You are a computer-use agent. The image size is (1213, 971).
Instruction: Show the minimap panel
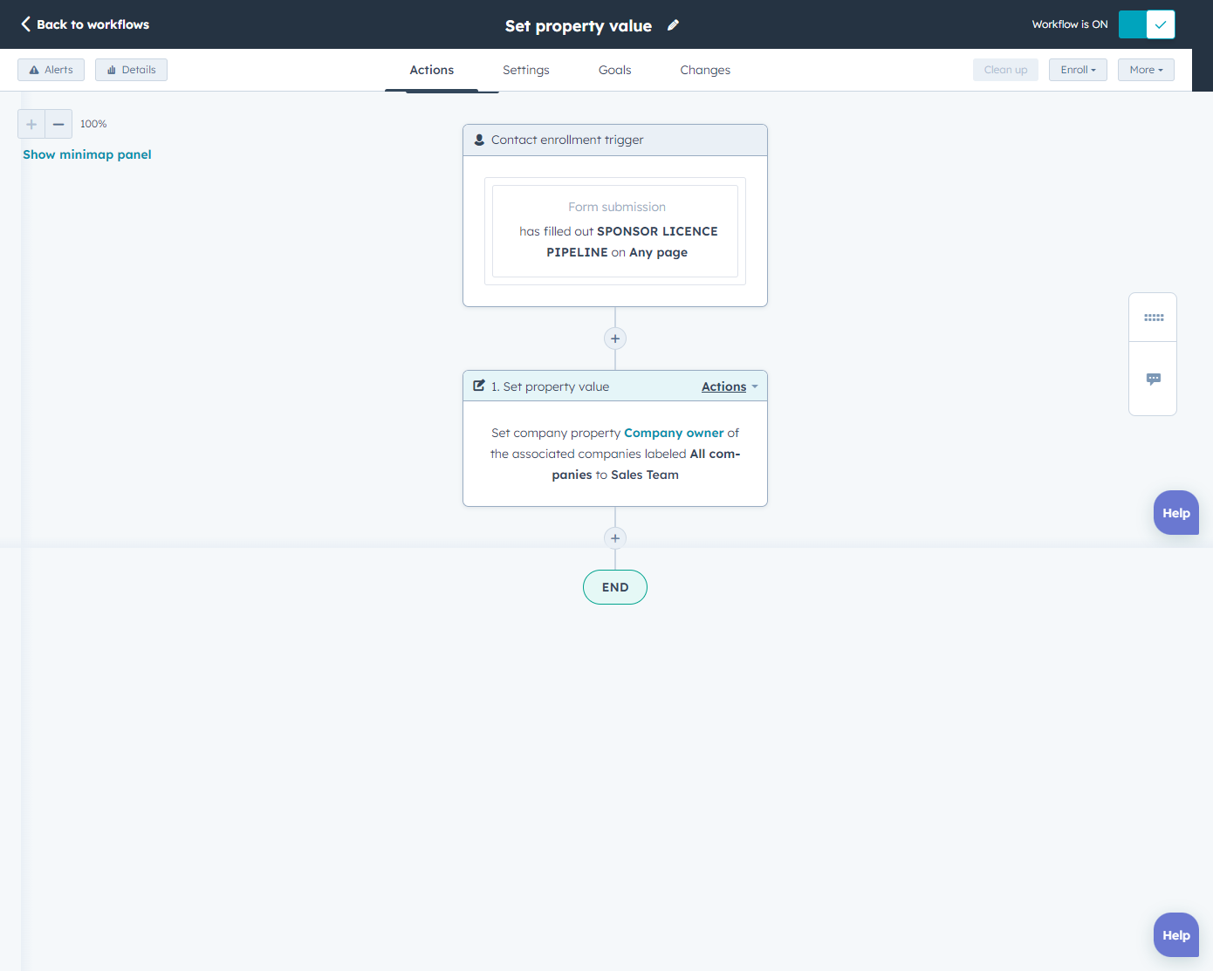click(x=86, y=154)
